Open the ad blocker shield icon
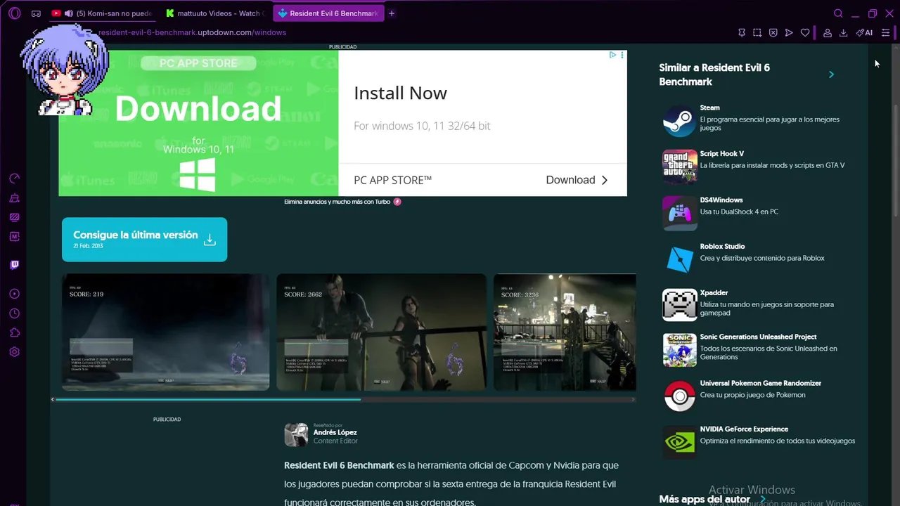This screenshot has width=900, height=506. [773, 32]
